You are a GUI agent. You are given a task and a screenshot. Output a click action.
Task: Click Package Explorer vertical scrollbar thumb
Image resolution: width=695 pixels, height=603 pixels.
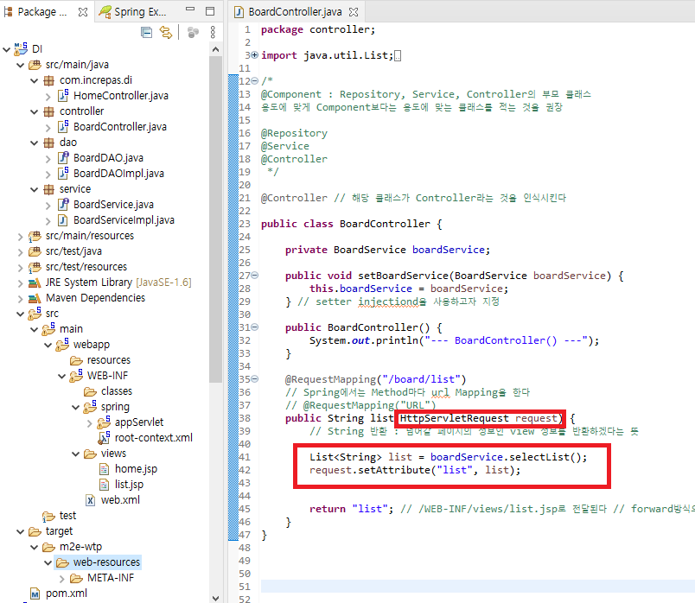pos(216,219)
